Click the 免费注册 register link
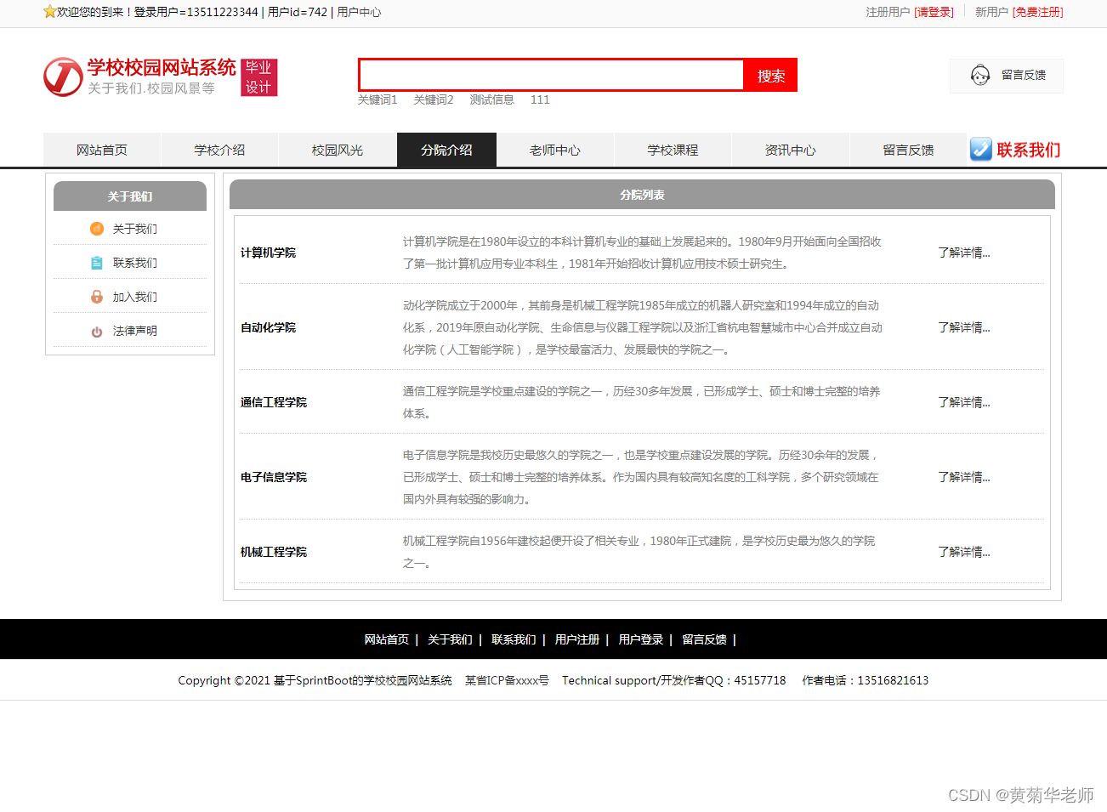This screenshot has height=812, width=1107. pyautogui.click(x=1037, y=12)
